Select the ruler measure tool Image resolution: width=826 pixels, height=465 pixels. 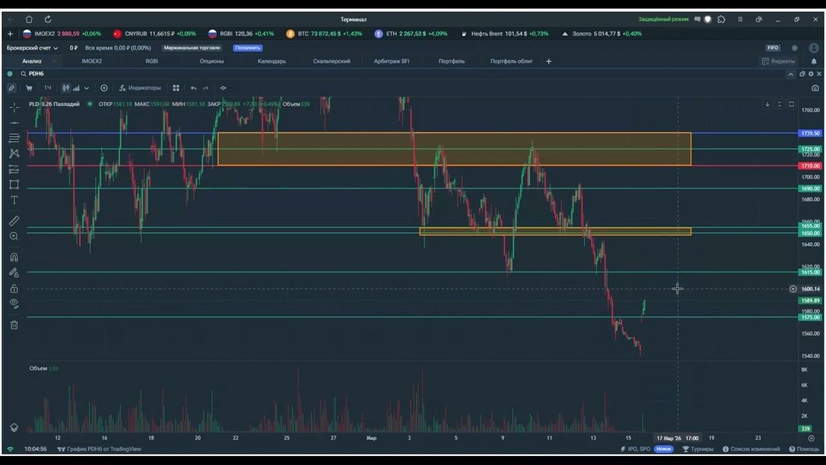pos(14,221)
